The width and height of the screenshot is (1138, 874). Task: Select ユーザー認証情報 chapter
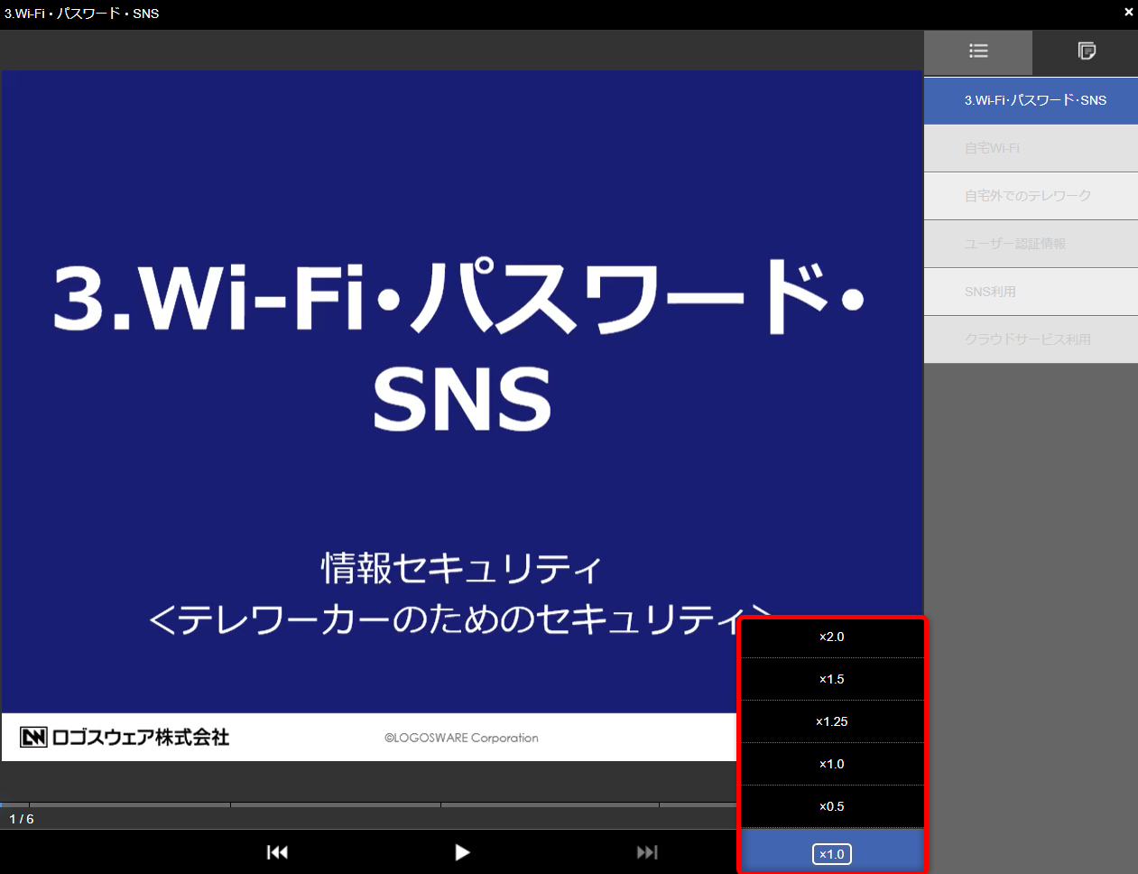click(1031, 244)
